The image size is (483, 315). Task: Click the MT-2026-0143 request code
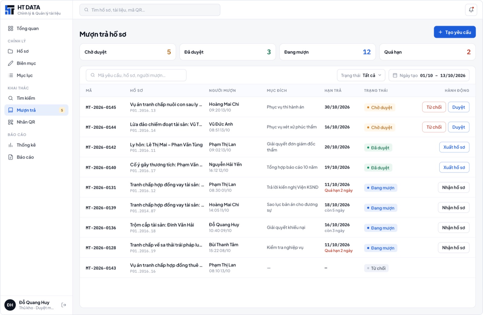[101, 268]
